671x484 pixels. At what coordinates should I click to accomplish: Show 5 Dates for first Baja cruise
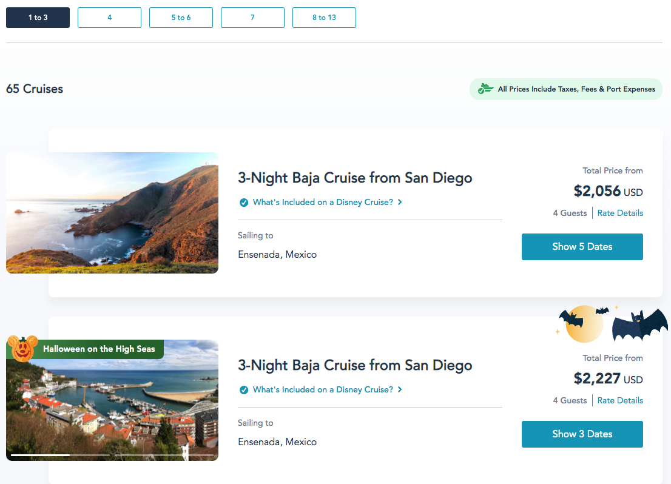point(582,247)
